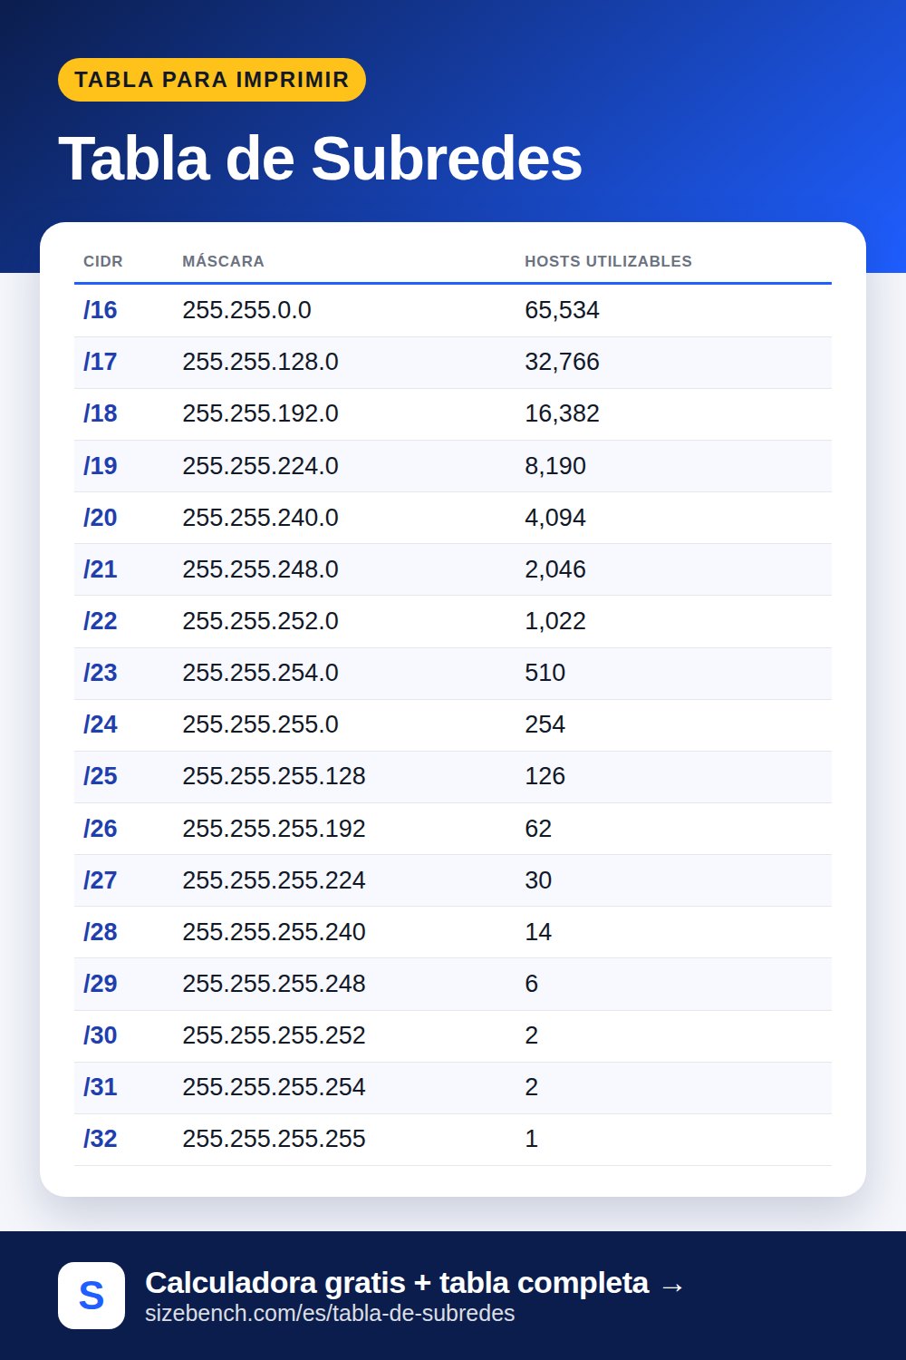Click the mask 255.255.255.192

pyautogui.click(x=274, y=829)
